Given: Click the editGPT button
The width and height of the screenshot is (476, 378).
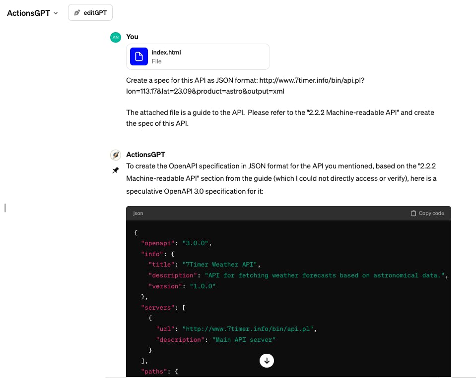Looking at the screenshot, I should (90, 13).
